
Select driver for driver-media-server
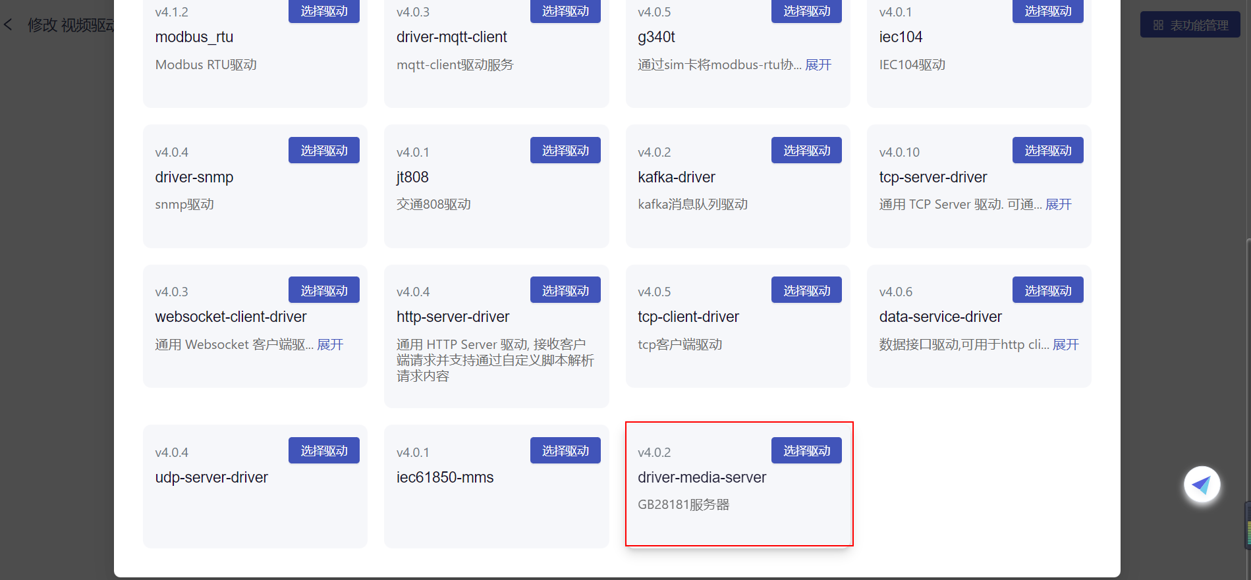pyautogui.click(x=806, y=450)
